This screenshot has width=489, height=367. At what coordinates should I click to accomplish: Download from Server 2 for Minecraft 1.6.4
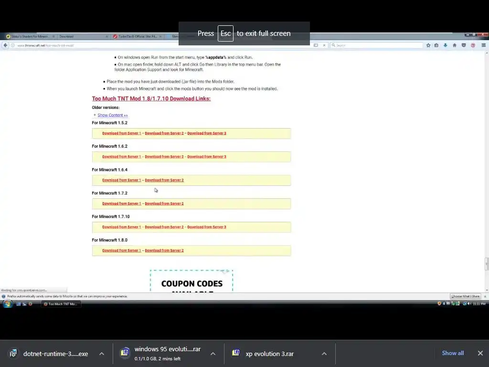point(164,180)
